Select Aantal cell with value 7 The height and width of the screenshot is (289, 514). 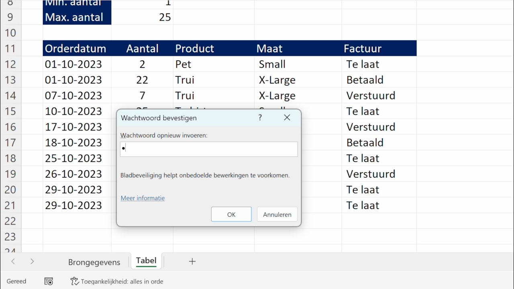142,96
